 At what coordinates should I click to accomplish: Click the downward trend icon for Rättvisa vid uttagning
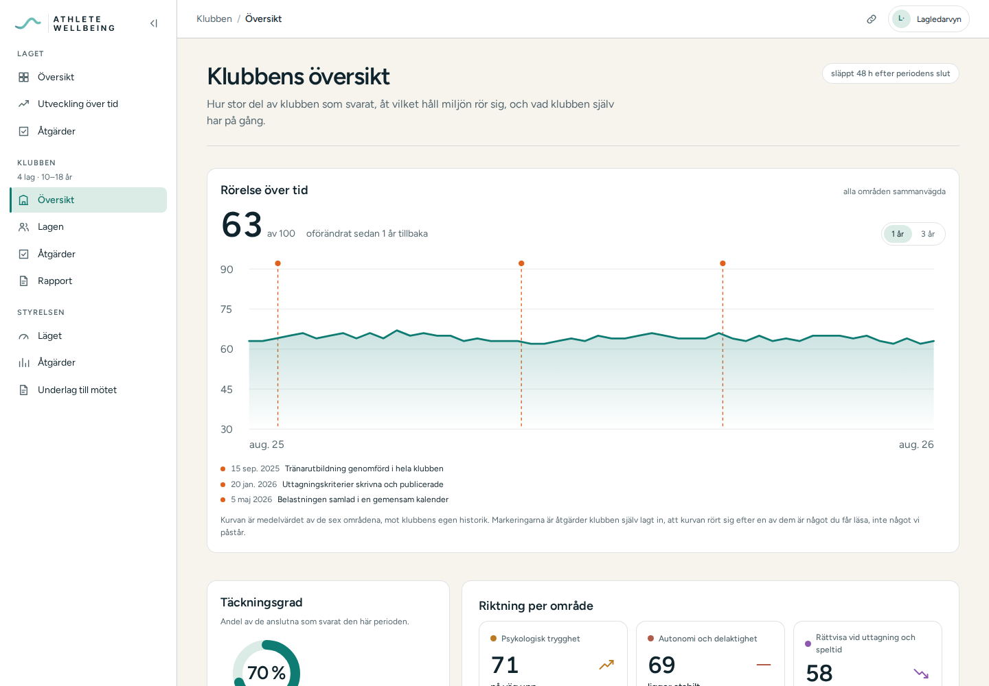921,673
